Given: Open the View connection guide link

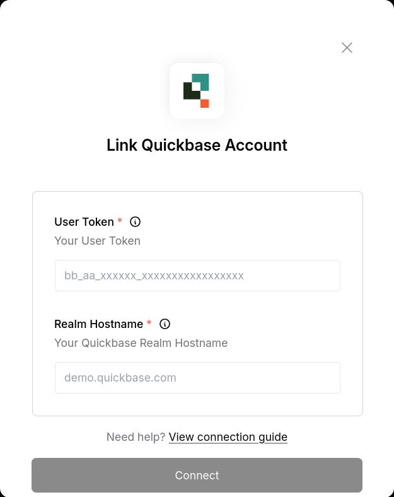Looking at the screenshot, I should tap(228, 437).
